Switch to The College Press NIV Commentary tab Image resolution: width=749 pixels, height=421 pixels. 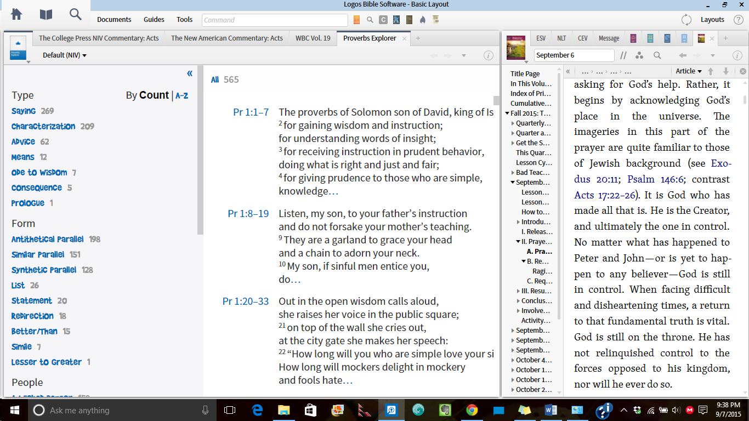click(x=99, y=38)
